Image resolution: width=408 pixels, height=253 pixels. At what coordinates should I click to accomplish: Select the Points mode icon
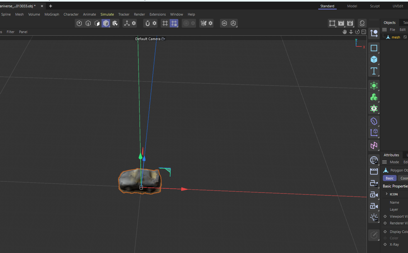[x=79, y=23]
